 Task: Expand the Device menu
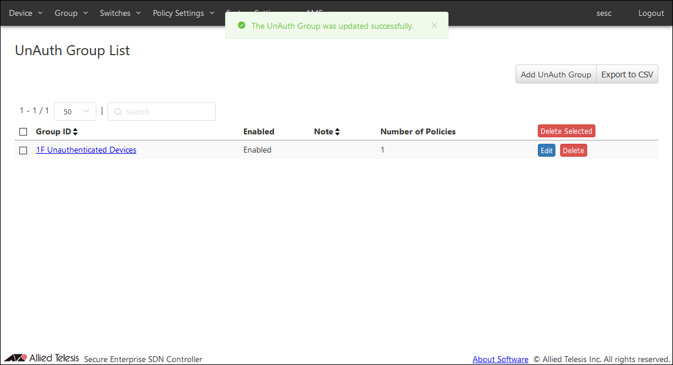pos(25,13)
